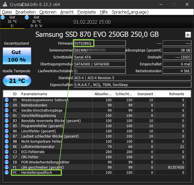Screen dimensions: 194x185
Task: Click the Drehzahl value ---- (SSD)
Action: tap(177, 57)
